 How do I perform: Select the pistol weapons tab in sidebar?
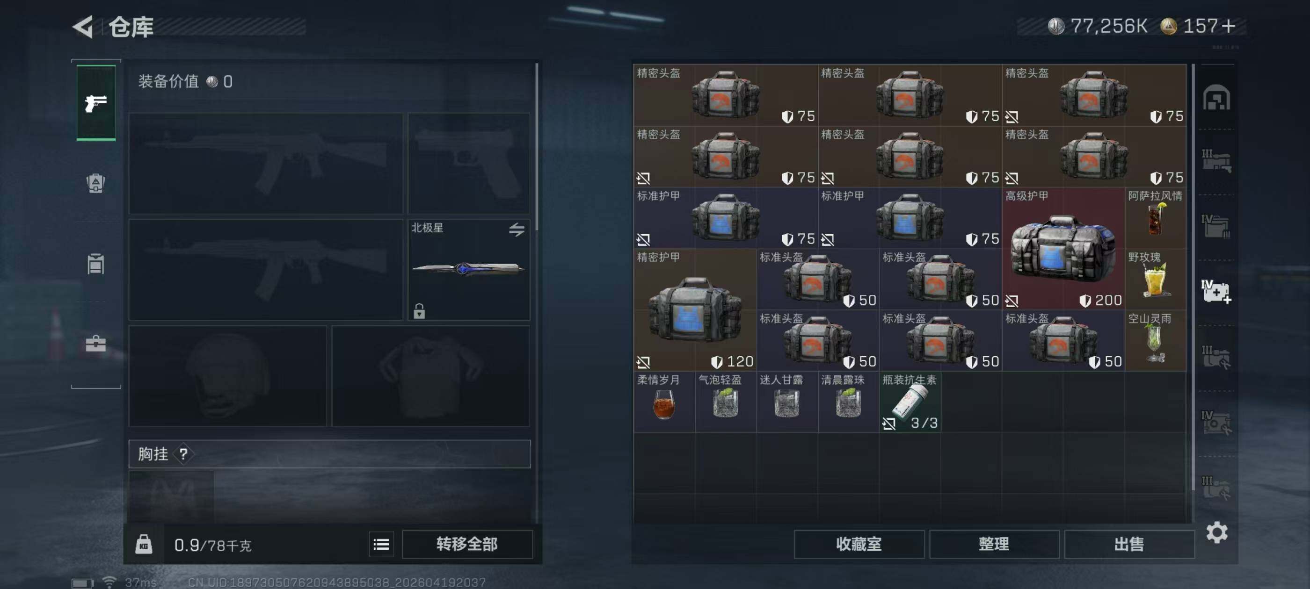click(95, 103)
